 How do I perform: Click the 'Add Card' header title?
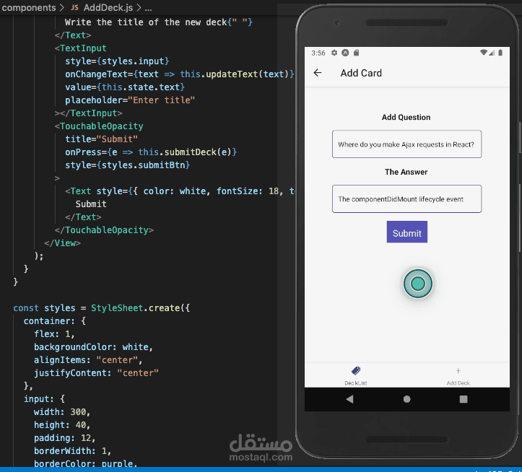[361, 73]
